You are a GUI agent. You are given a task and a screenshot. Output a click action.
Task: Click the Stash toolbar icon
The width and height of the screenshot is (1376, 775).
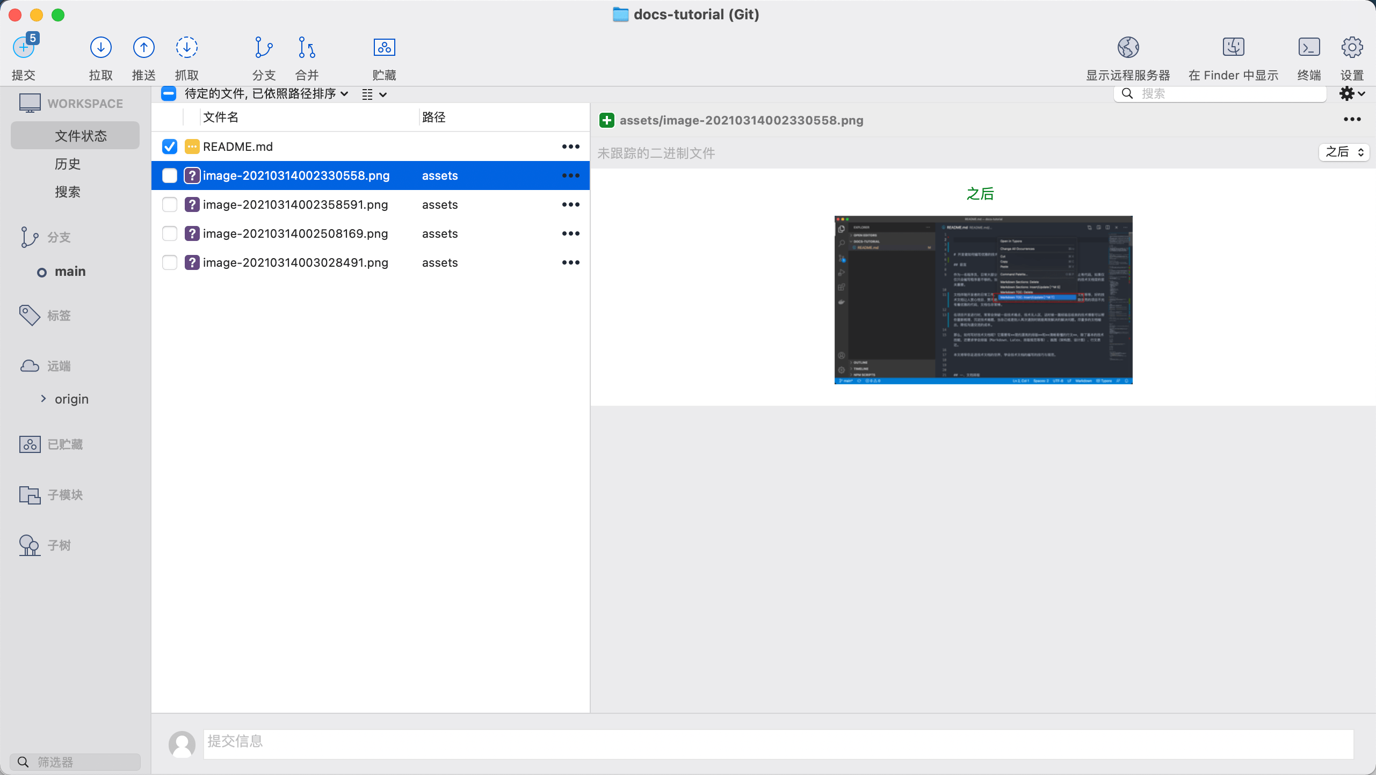click(384, 48)
